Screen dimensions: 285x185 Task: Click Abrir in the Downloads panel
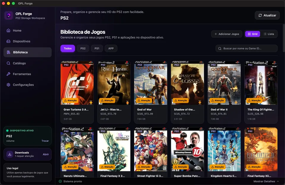pos(46,155)
